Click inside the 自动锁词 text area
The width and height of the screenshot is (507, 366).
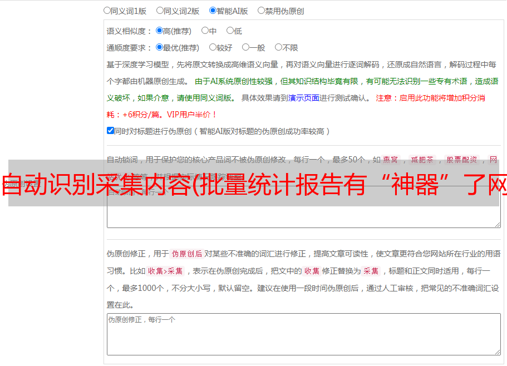tap(304, 207)
